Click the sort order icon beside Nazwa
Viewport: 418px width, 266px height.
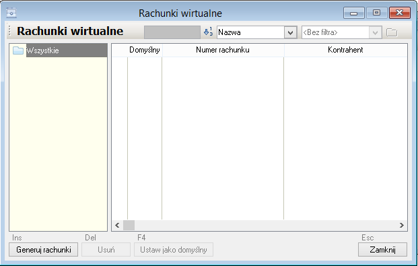208,32
